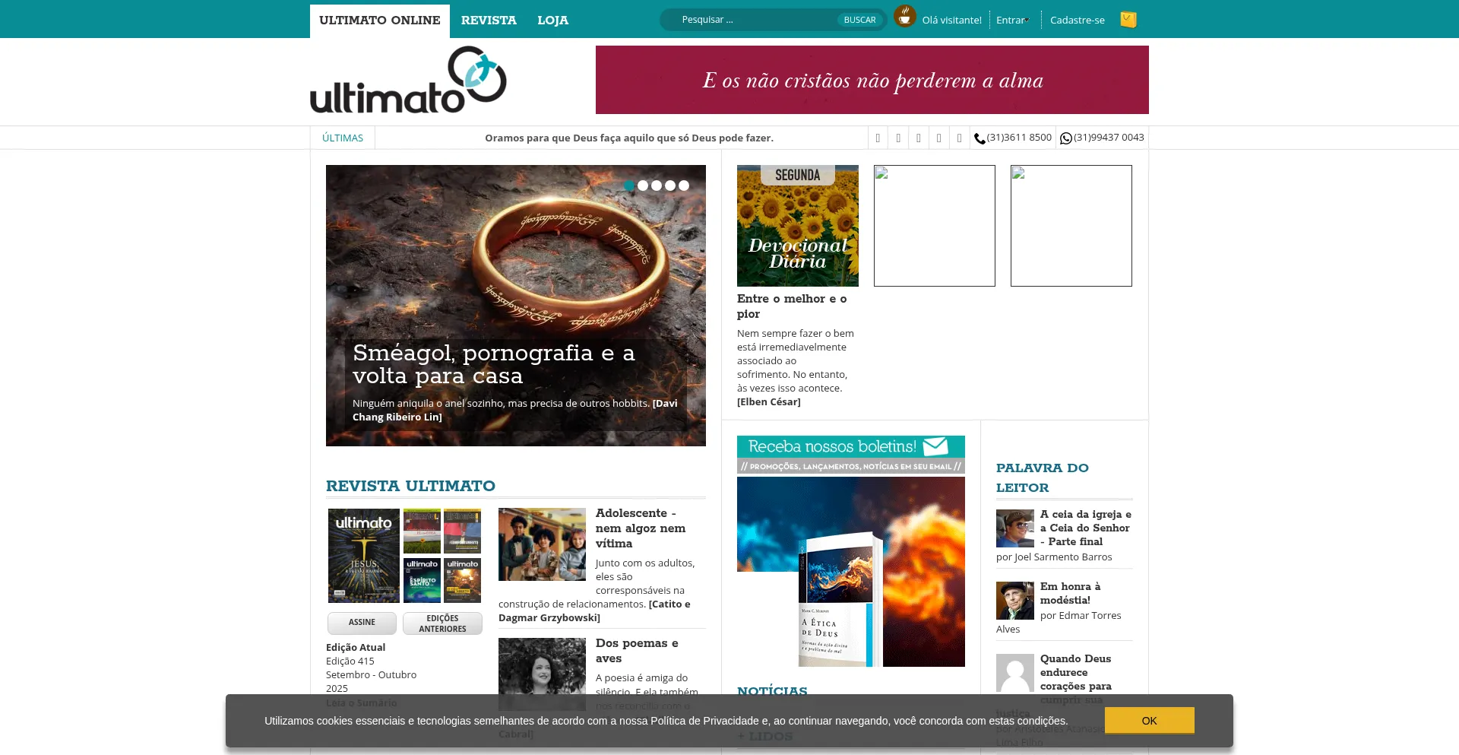1459x755 pixels.
Task: Click 'Edição 415' text
Action: [350, 661]
